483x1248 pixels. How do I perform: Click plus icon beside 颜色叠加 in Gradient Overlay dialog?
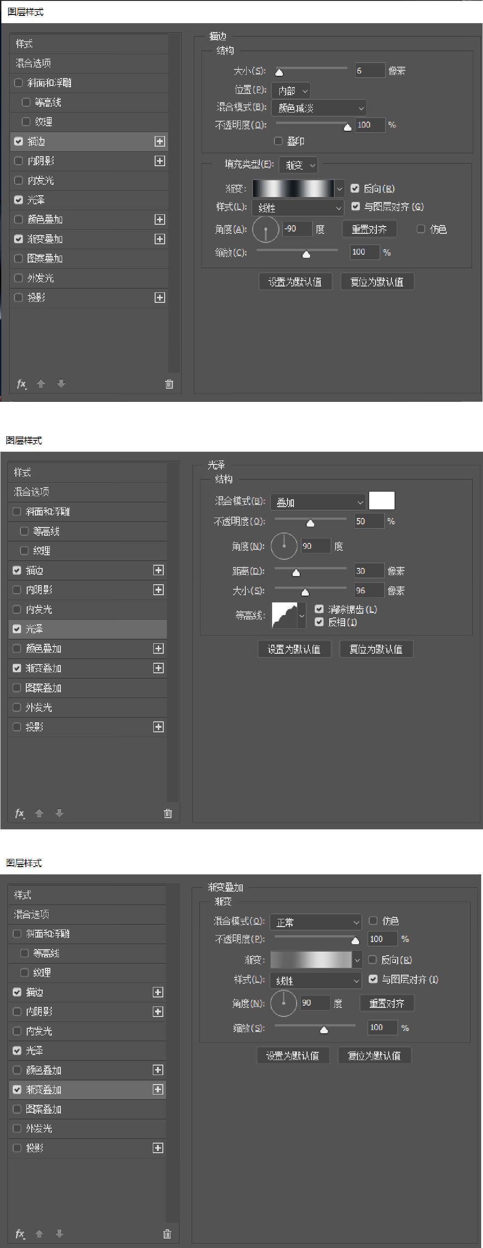click(158, 1070)
